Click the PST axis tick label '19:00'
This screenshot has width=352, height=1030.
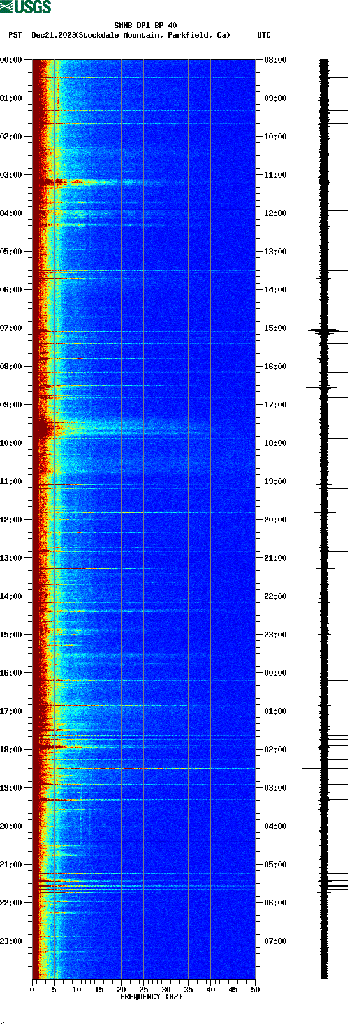click(x=11, y=788)
